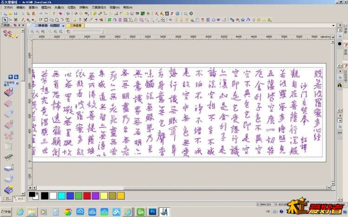This screenshot has width=348, height=217.
Task: Click the blue star shape icon
Action: pyautogui.click(x=243, y=20)
